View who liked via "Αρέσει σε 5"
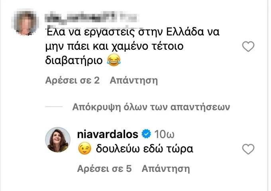Screen dimensions: 271x191 pos(104,169)
